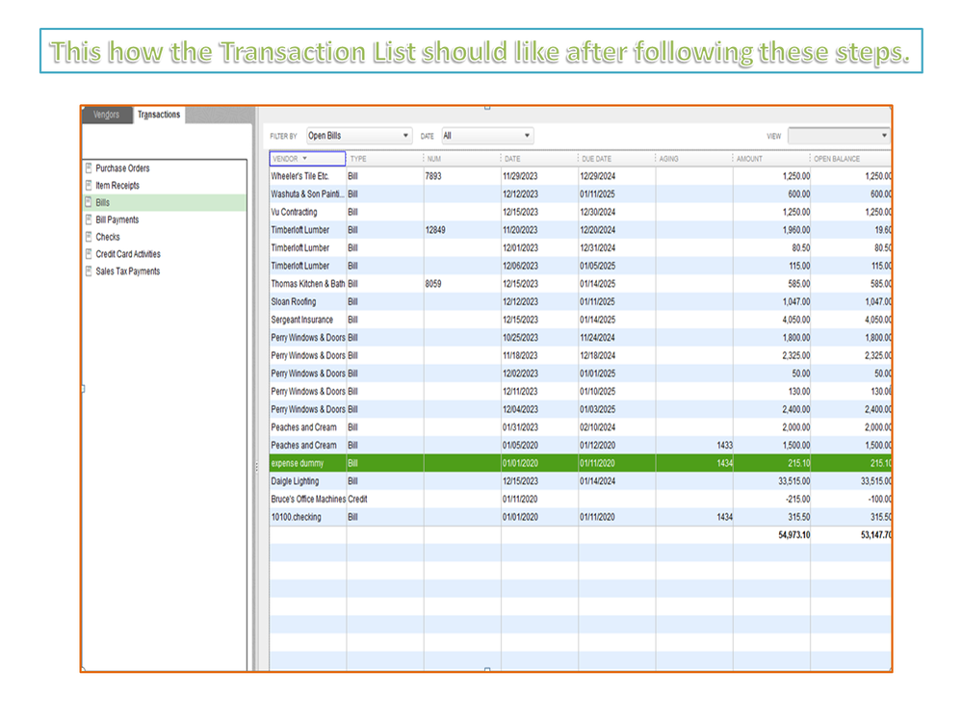Select the highlighted expense dummy bill
962x721 pixels.
click(581, 463)
